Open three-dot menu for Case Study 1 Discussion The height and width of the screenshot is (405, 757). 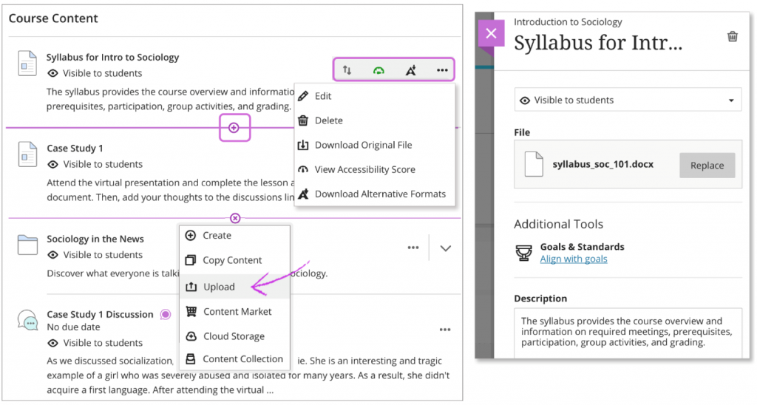[444, 330]
